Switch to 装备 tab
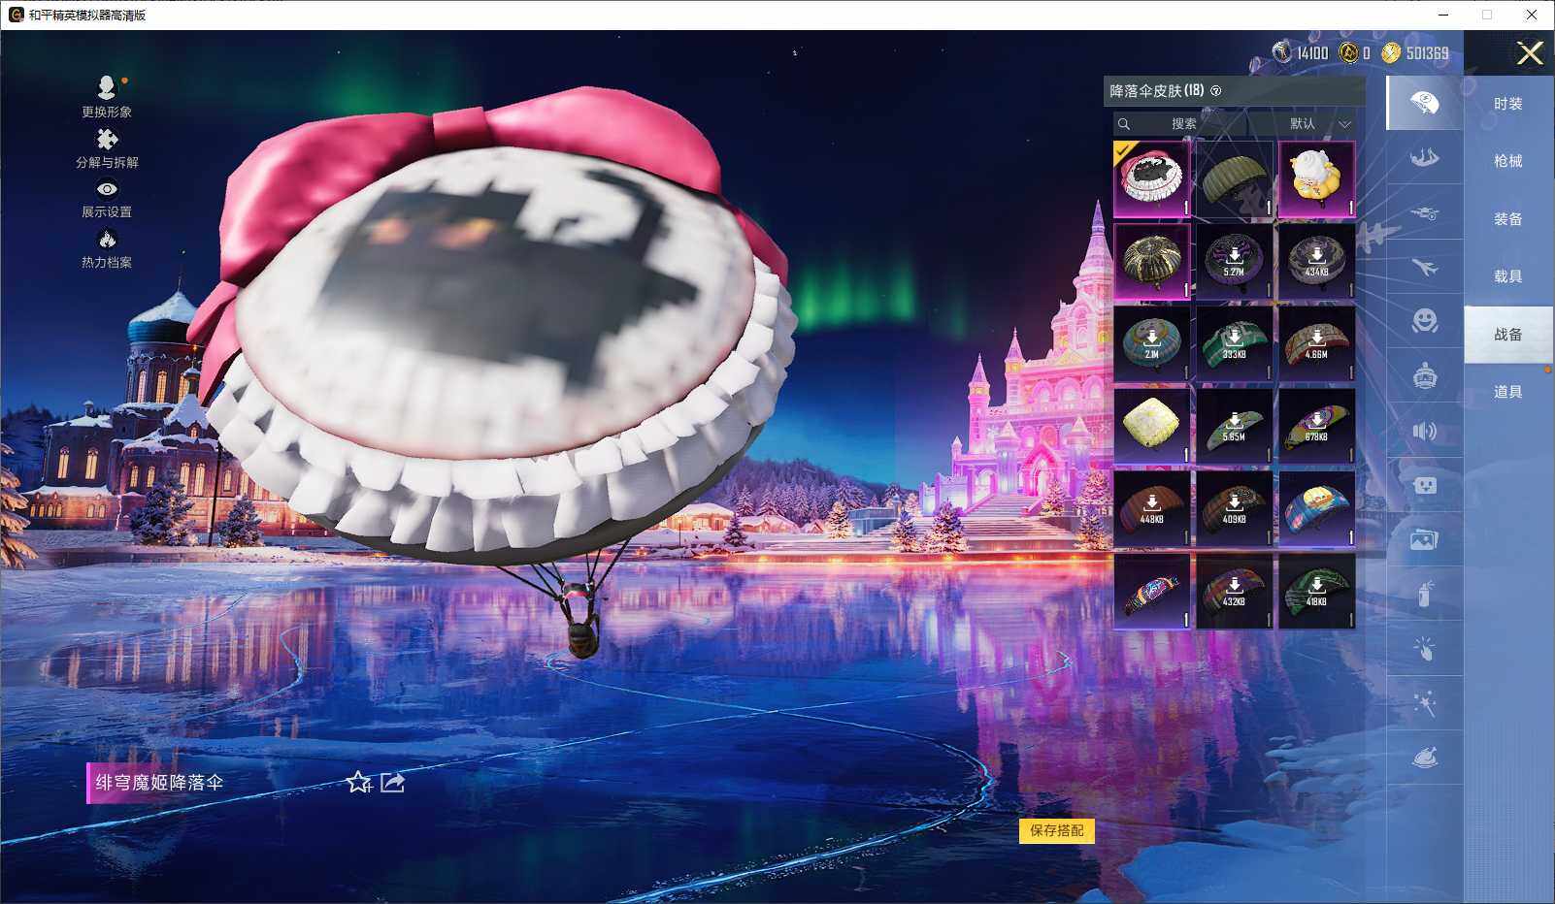 1508,219
